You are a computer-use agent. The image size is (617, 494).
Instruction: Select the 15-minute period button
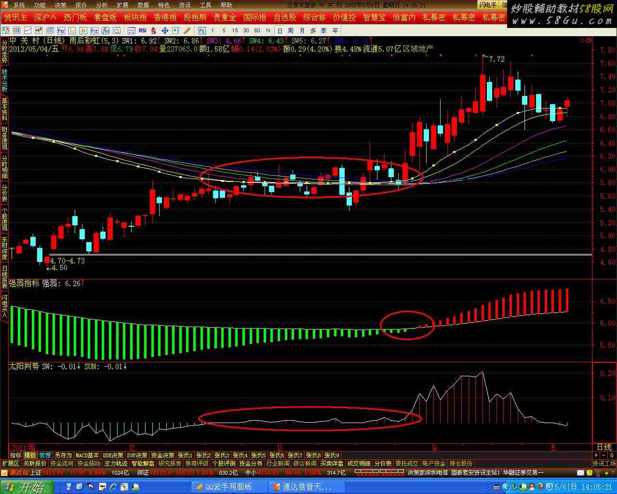click(235, 30)
